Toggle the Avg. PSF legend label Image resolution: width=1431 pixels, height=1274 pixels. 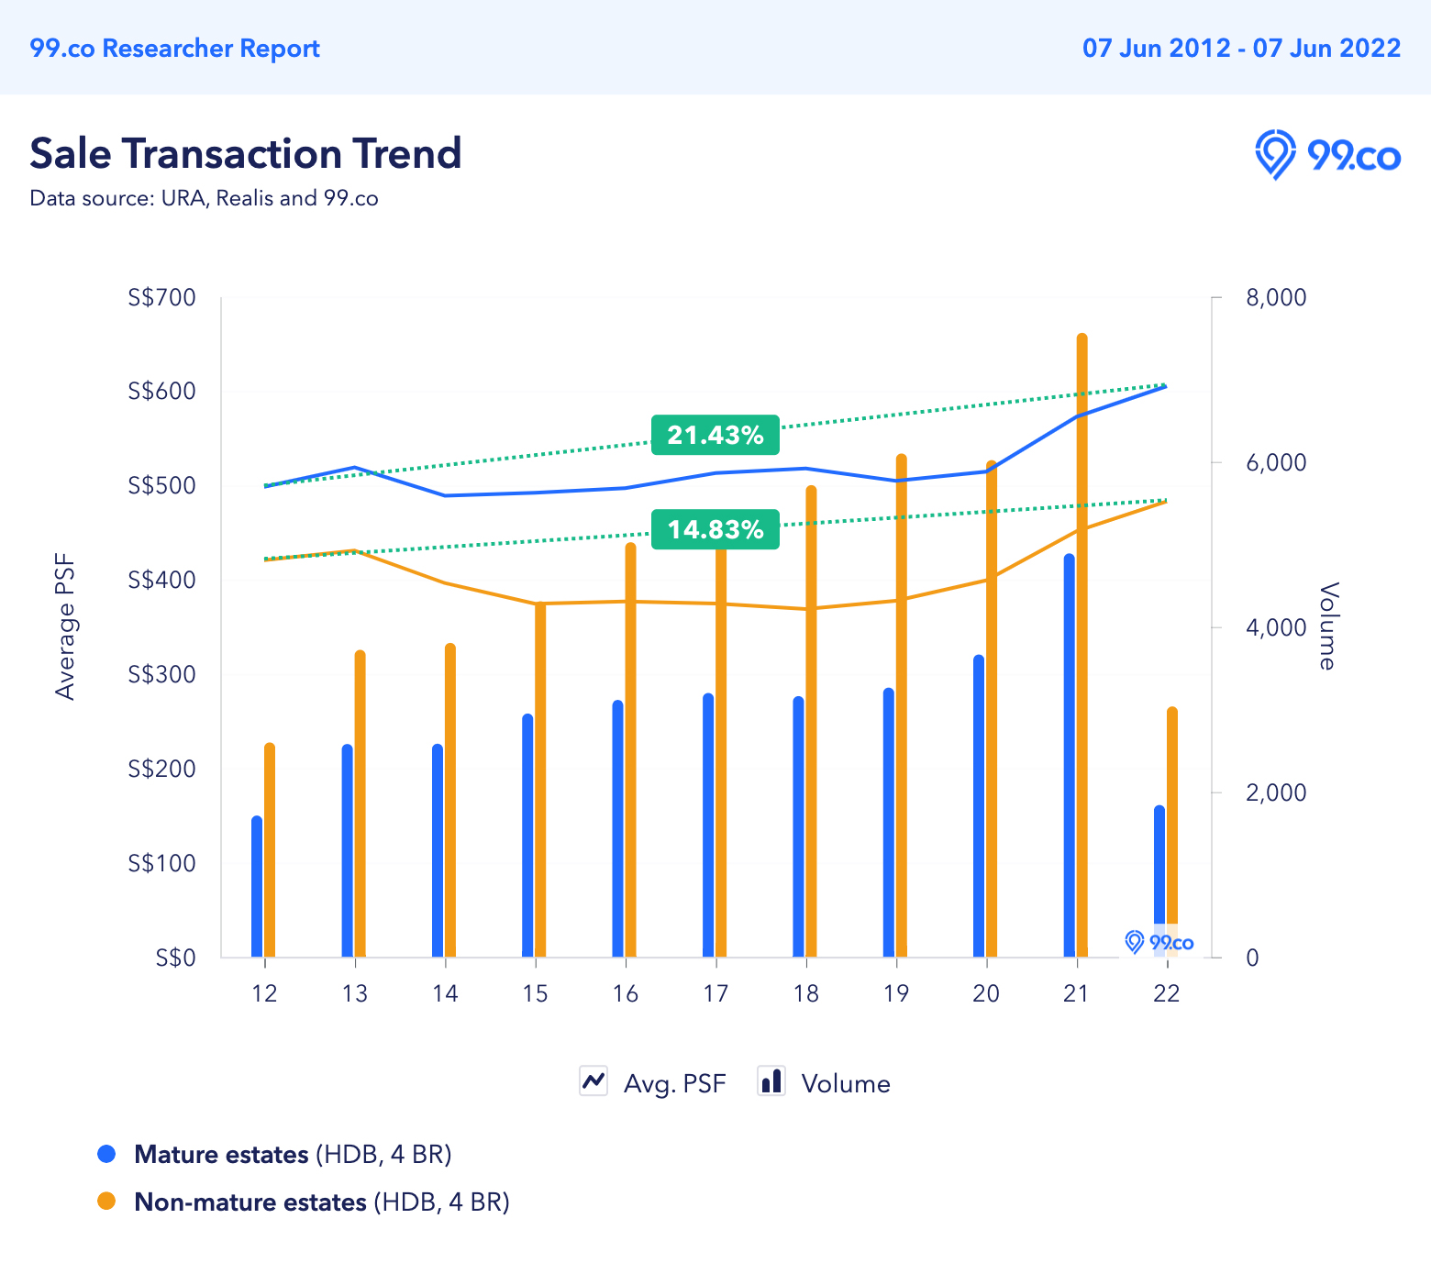(x=674, y=1084)
